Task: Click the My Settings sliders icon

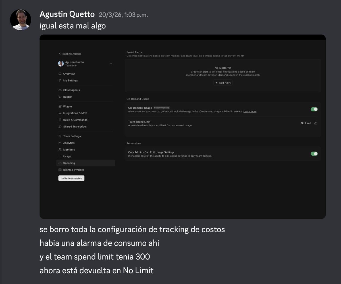Action: [x=60, y=81]
